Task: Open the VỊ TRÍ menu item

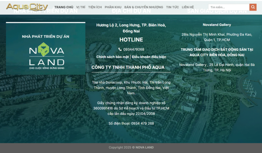Action: click(81, 7)
